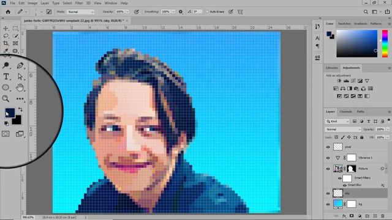The width and height of the screenshot is (392, 220).
Task: Open the painting Mode dropdown in options bar
Action: [x=80, y=12]
